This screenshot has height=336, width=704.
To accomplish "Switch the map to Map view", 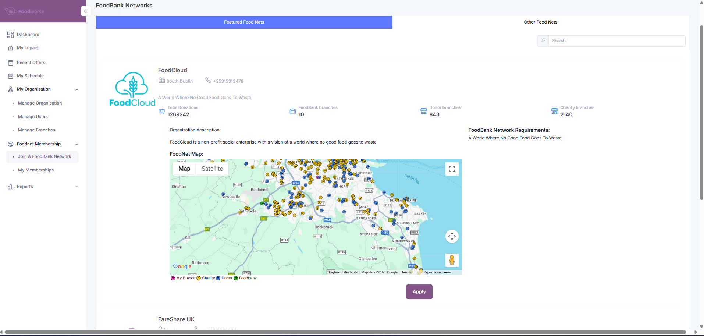I will 184,169.
